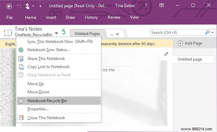The height and width of the screenshot is (132, 217).
Task: Click the 59 PM timestamp on page
Action: point(108,70)
